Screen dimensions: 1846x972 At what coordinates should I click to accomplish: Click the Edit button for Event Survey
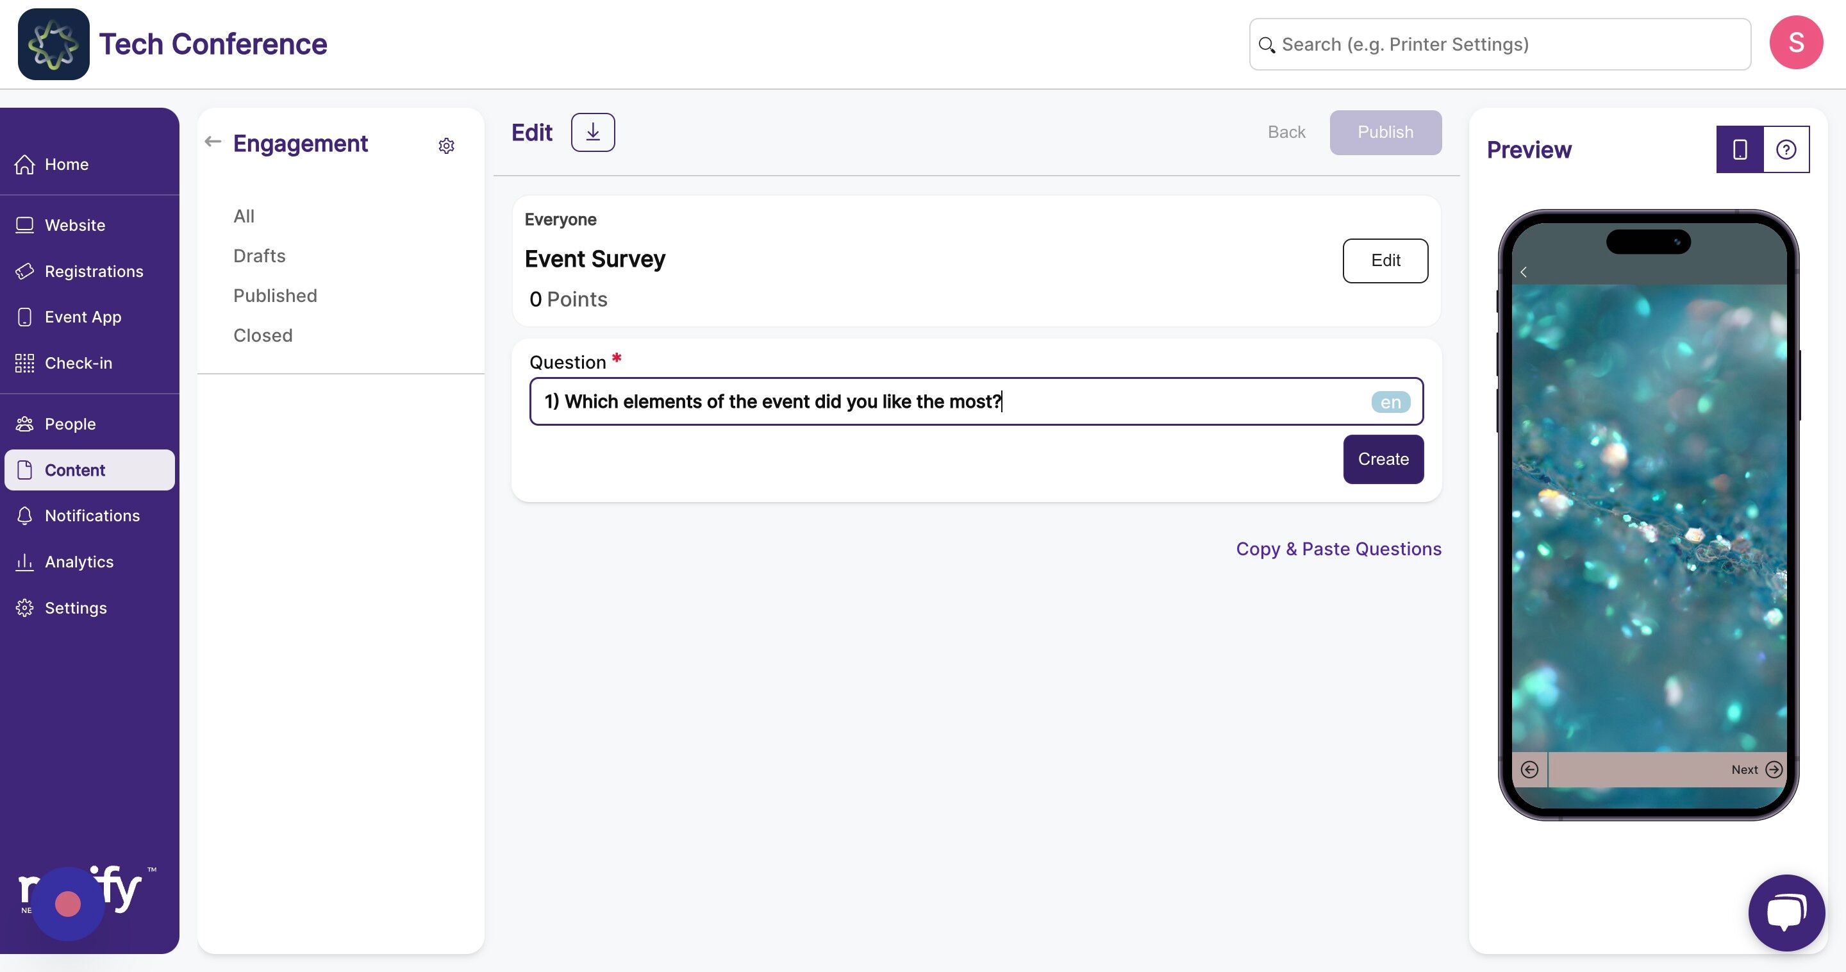[x=1385, y=260]
